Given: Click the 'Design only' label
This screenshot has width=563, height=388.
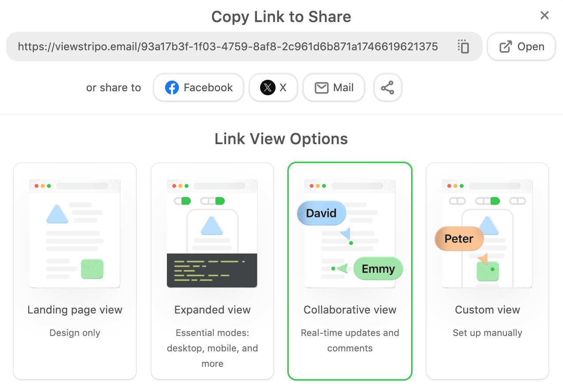Looking at the screenshot, I should pos(75,333).
